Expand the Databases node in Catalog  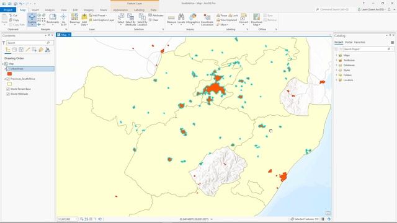tap(336, 65)
